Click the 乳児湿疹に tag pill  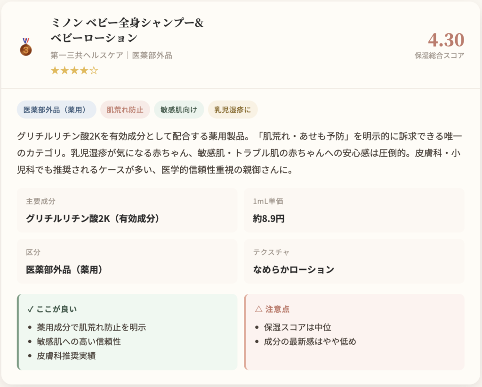233,110
